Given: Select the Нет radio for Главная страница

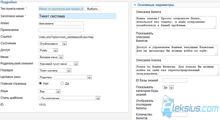Looking at the screenshot, I should pyautogui.click(x=41, y=83).
